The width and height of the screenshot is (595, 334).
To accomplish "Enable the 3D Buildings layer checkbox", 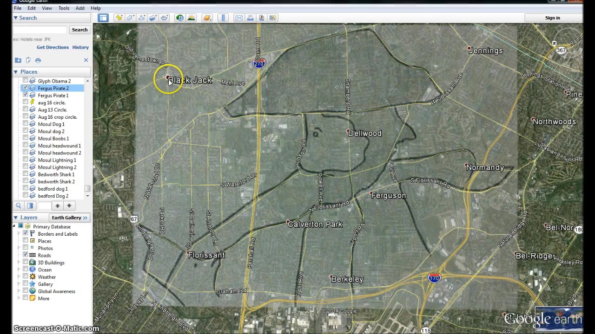I will tap(26, 263).
